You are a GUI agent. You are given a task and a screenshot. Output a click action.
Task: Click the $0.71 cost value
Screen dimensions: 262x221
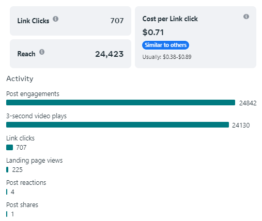click(153, 33)
